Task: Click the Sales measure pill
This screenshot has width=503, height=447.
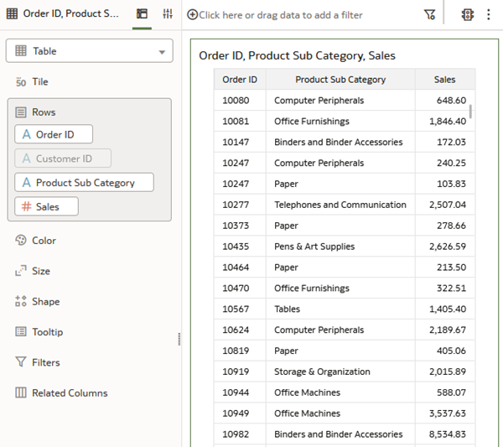Action: 47,206
